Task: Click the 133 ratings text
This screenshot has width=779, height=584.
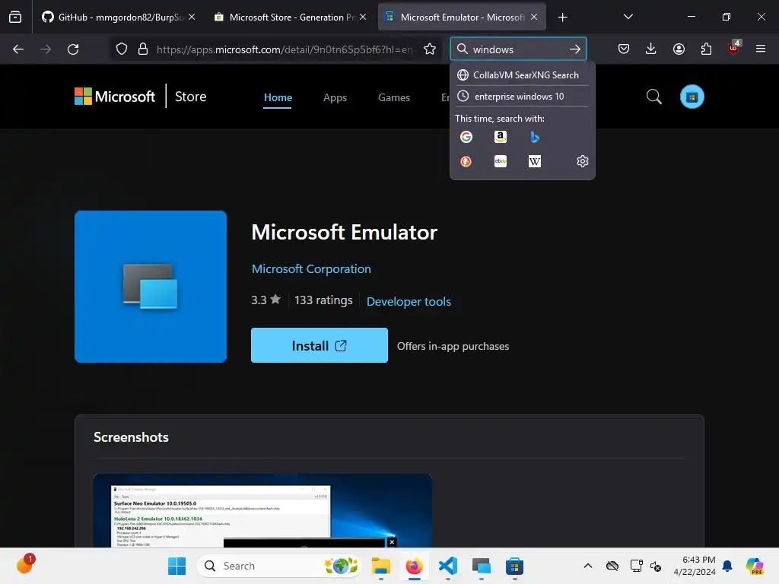Action: [x=323, y=300]
